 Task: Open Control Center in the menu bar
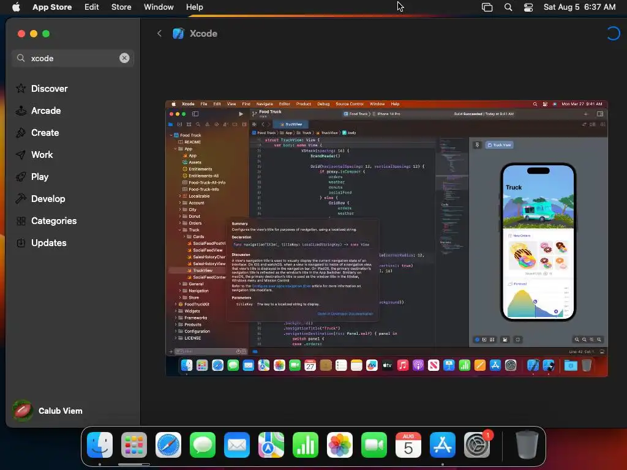click(x=528, y=7)
